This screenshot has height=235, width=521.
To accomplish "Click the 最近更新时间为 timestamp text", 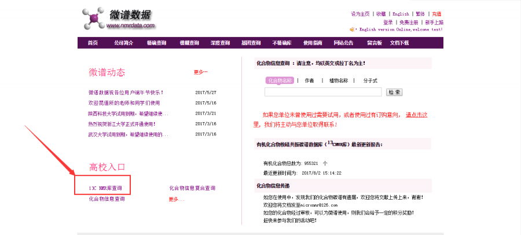I will click(302, 173).
